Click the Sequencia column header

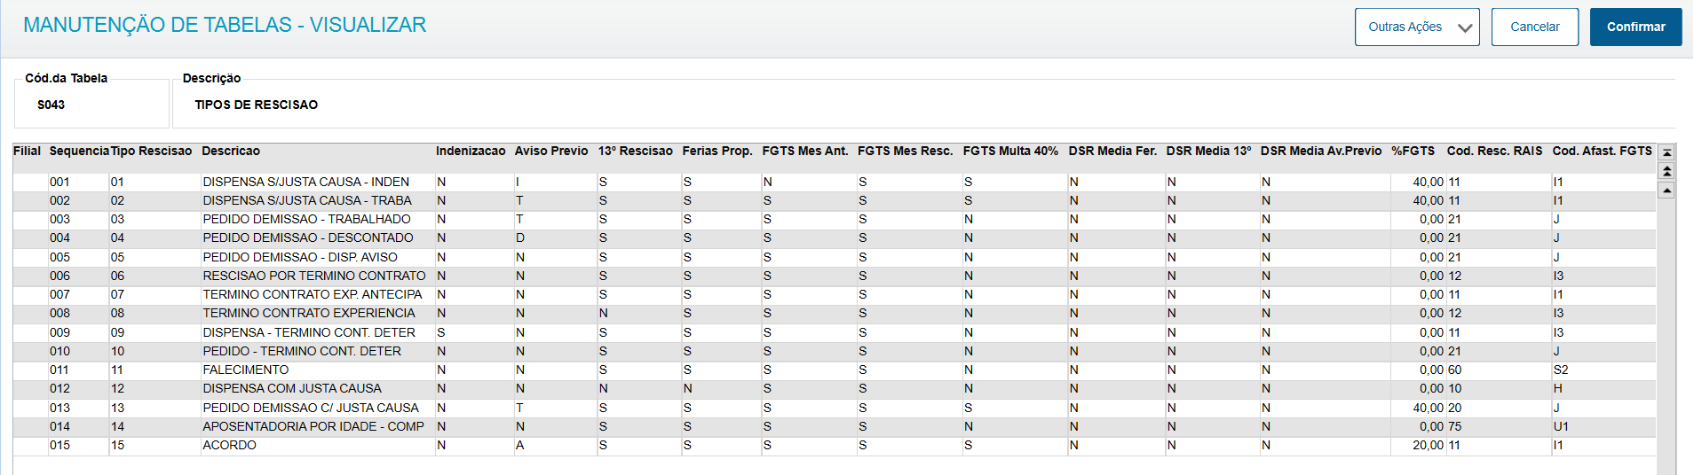coord(79,152)
